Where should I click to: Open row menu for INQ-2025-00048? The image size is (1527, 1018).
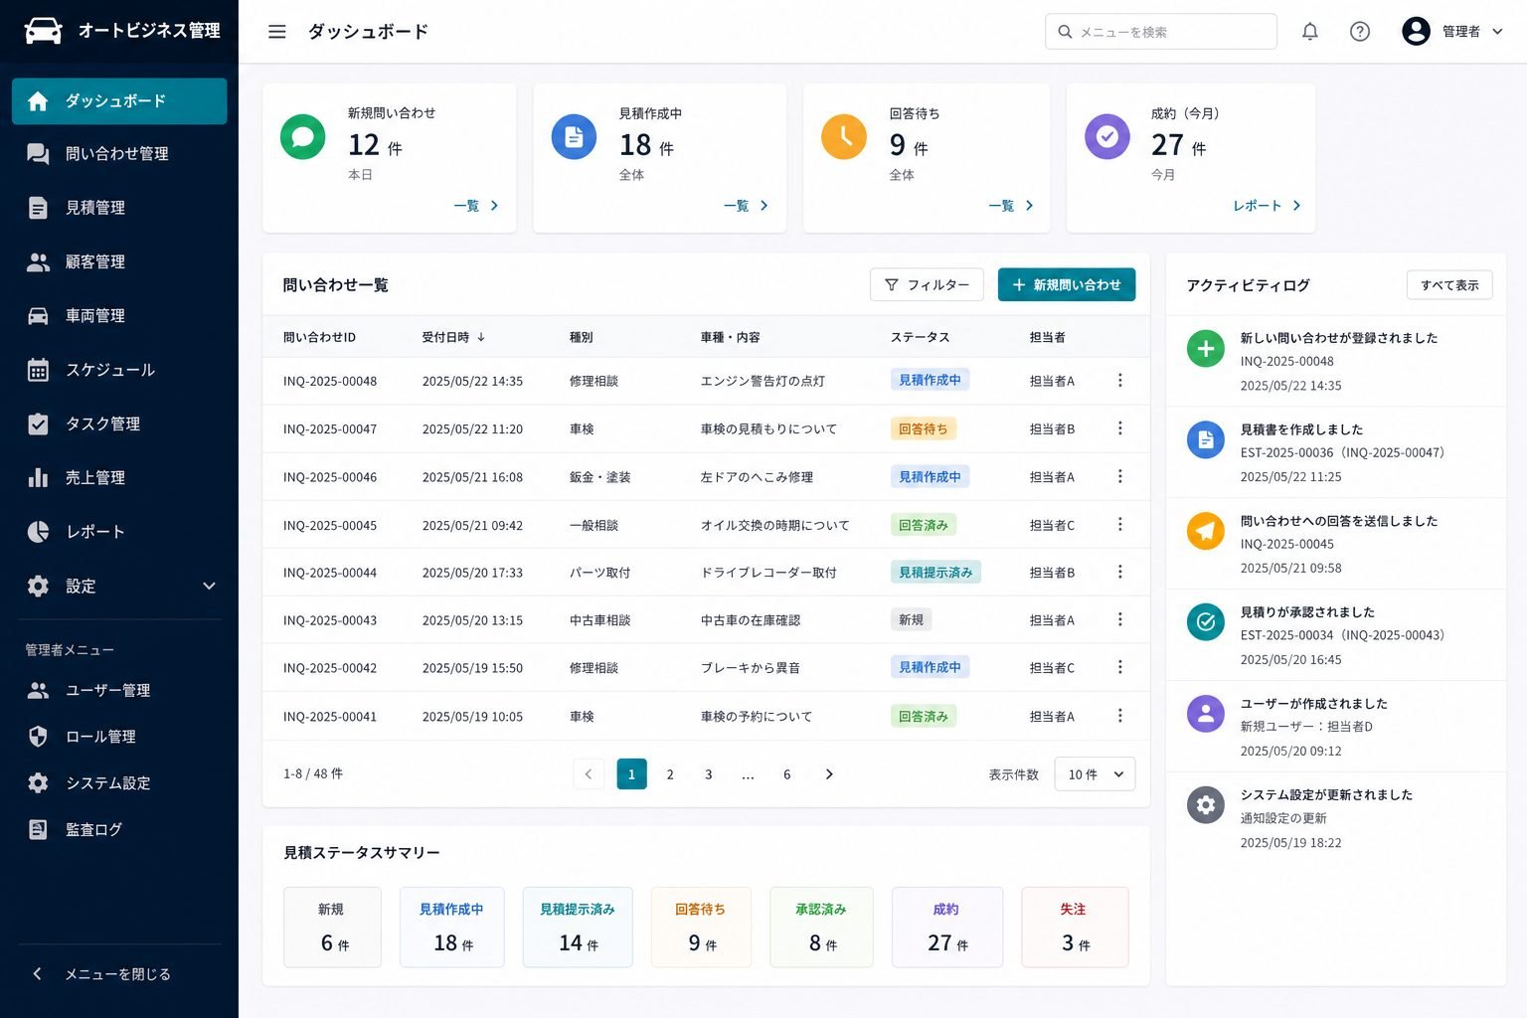[x=1120, y=381]
